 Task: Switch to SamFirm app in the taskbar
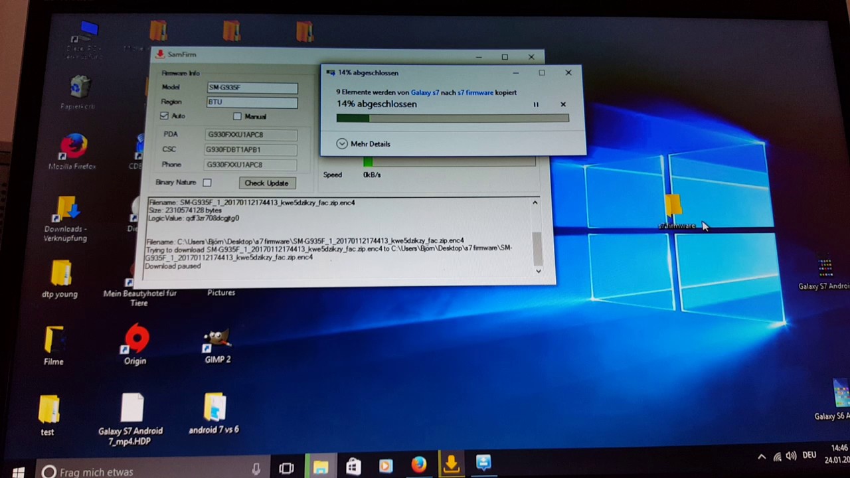pyautogui.click(x=451, y=464)
